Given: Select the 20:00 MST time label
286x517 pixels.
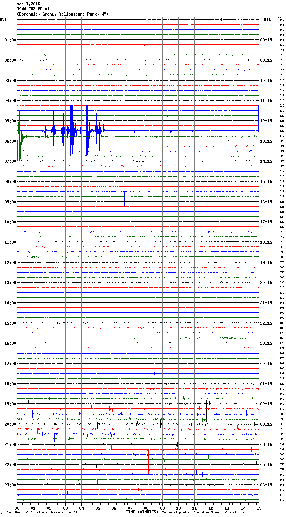Looking at the screenshot, I should pos(10,424).
